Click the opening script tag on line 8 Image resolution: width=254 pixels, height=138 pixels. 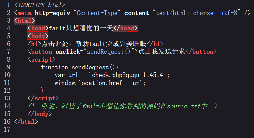click(41, 60)
